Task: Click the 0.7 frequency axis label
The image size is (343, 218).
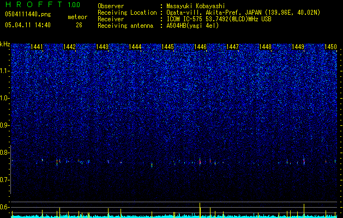Action: [4, 180]
